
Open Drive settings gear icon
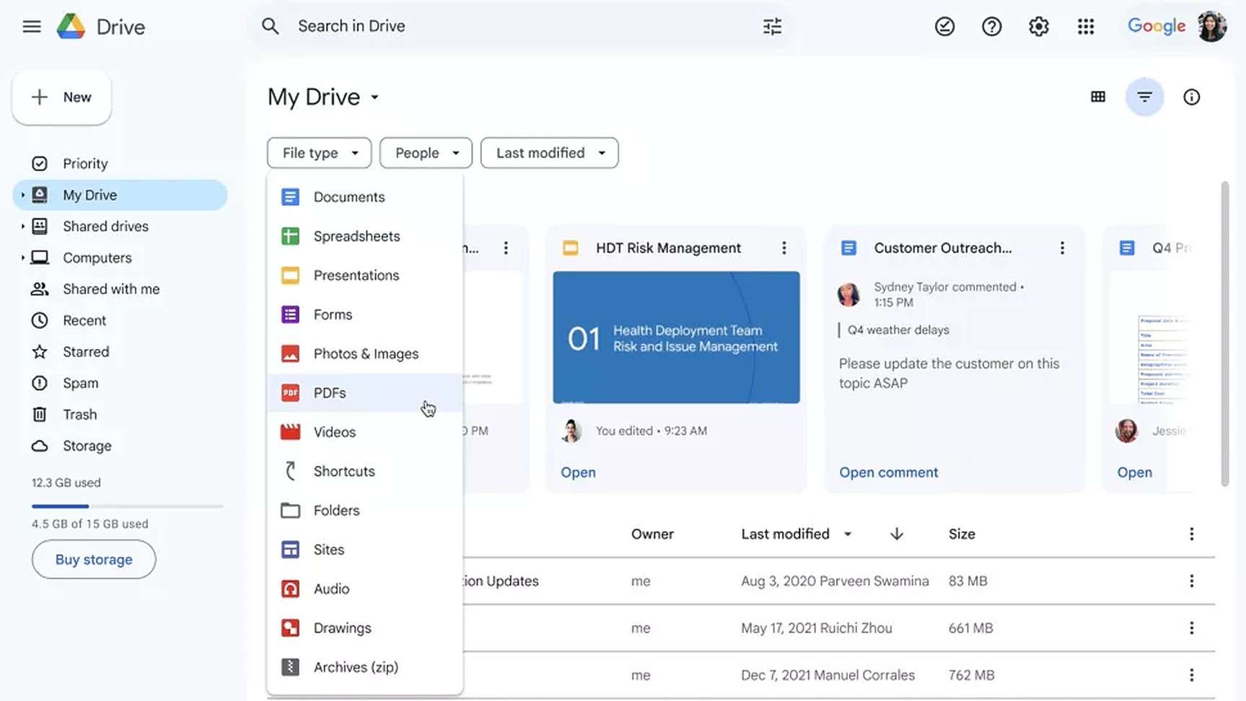pyautogui.click(x=1039, y=26)
